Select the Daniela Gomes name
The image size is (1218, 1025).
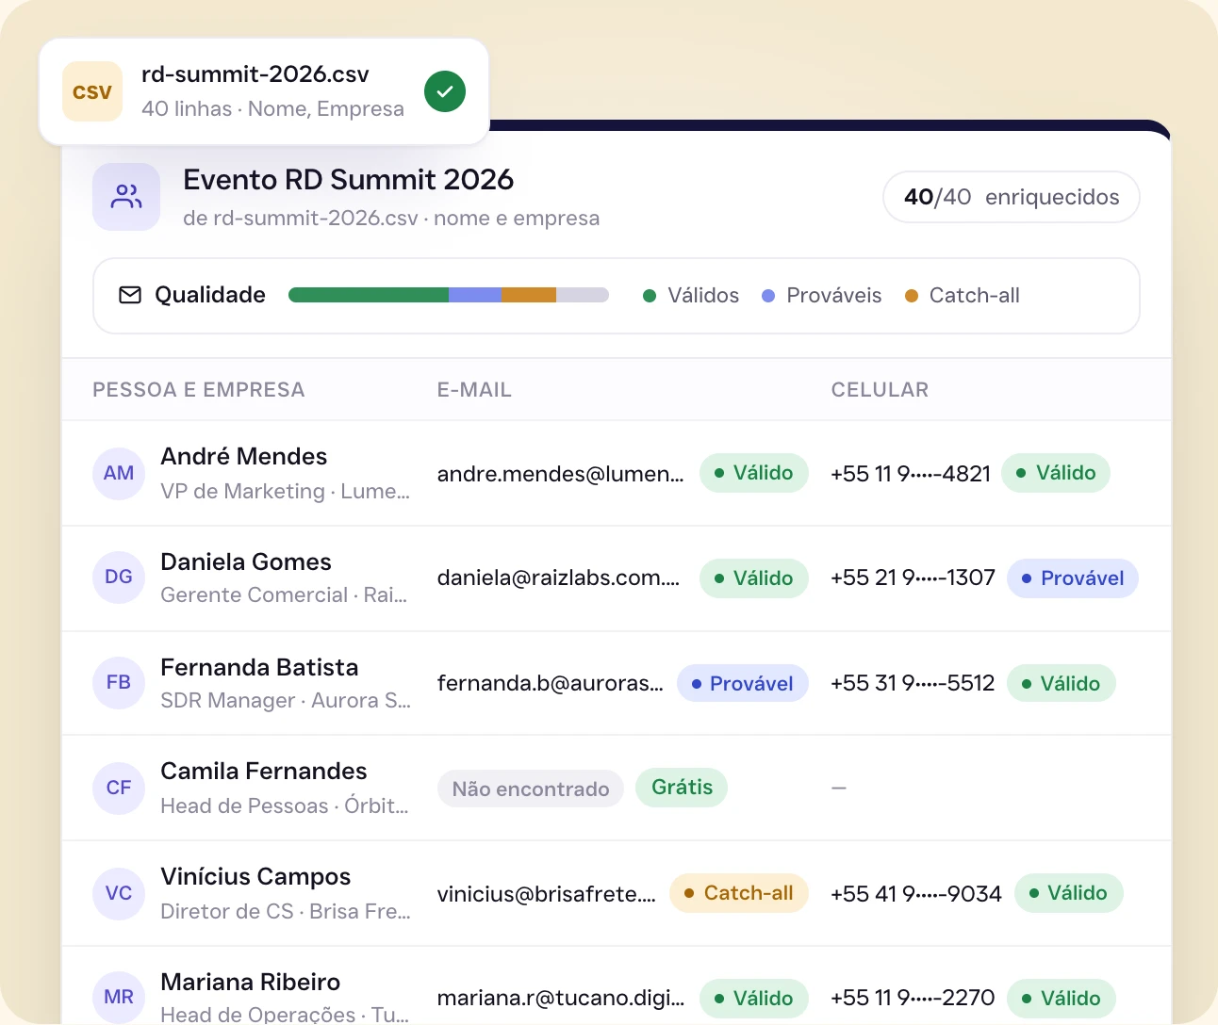pyautogui.click(x=246, y=561)
